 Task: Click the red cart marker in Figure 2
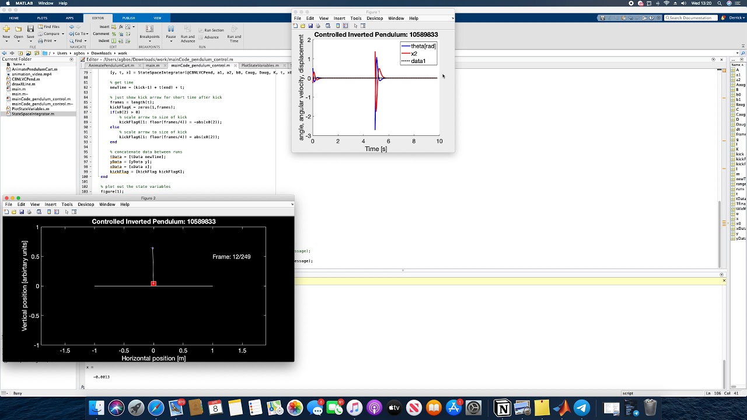(x=153, y=284)
